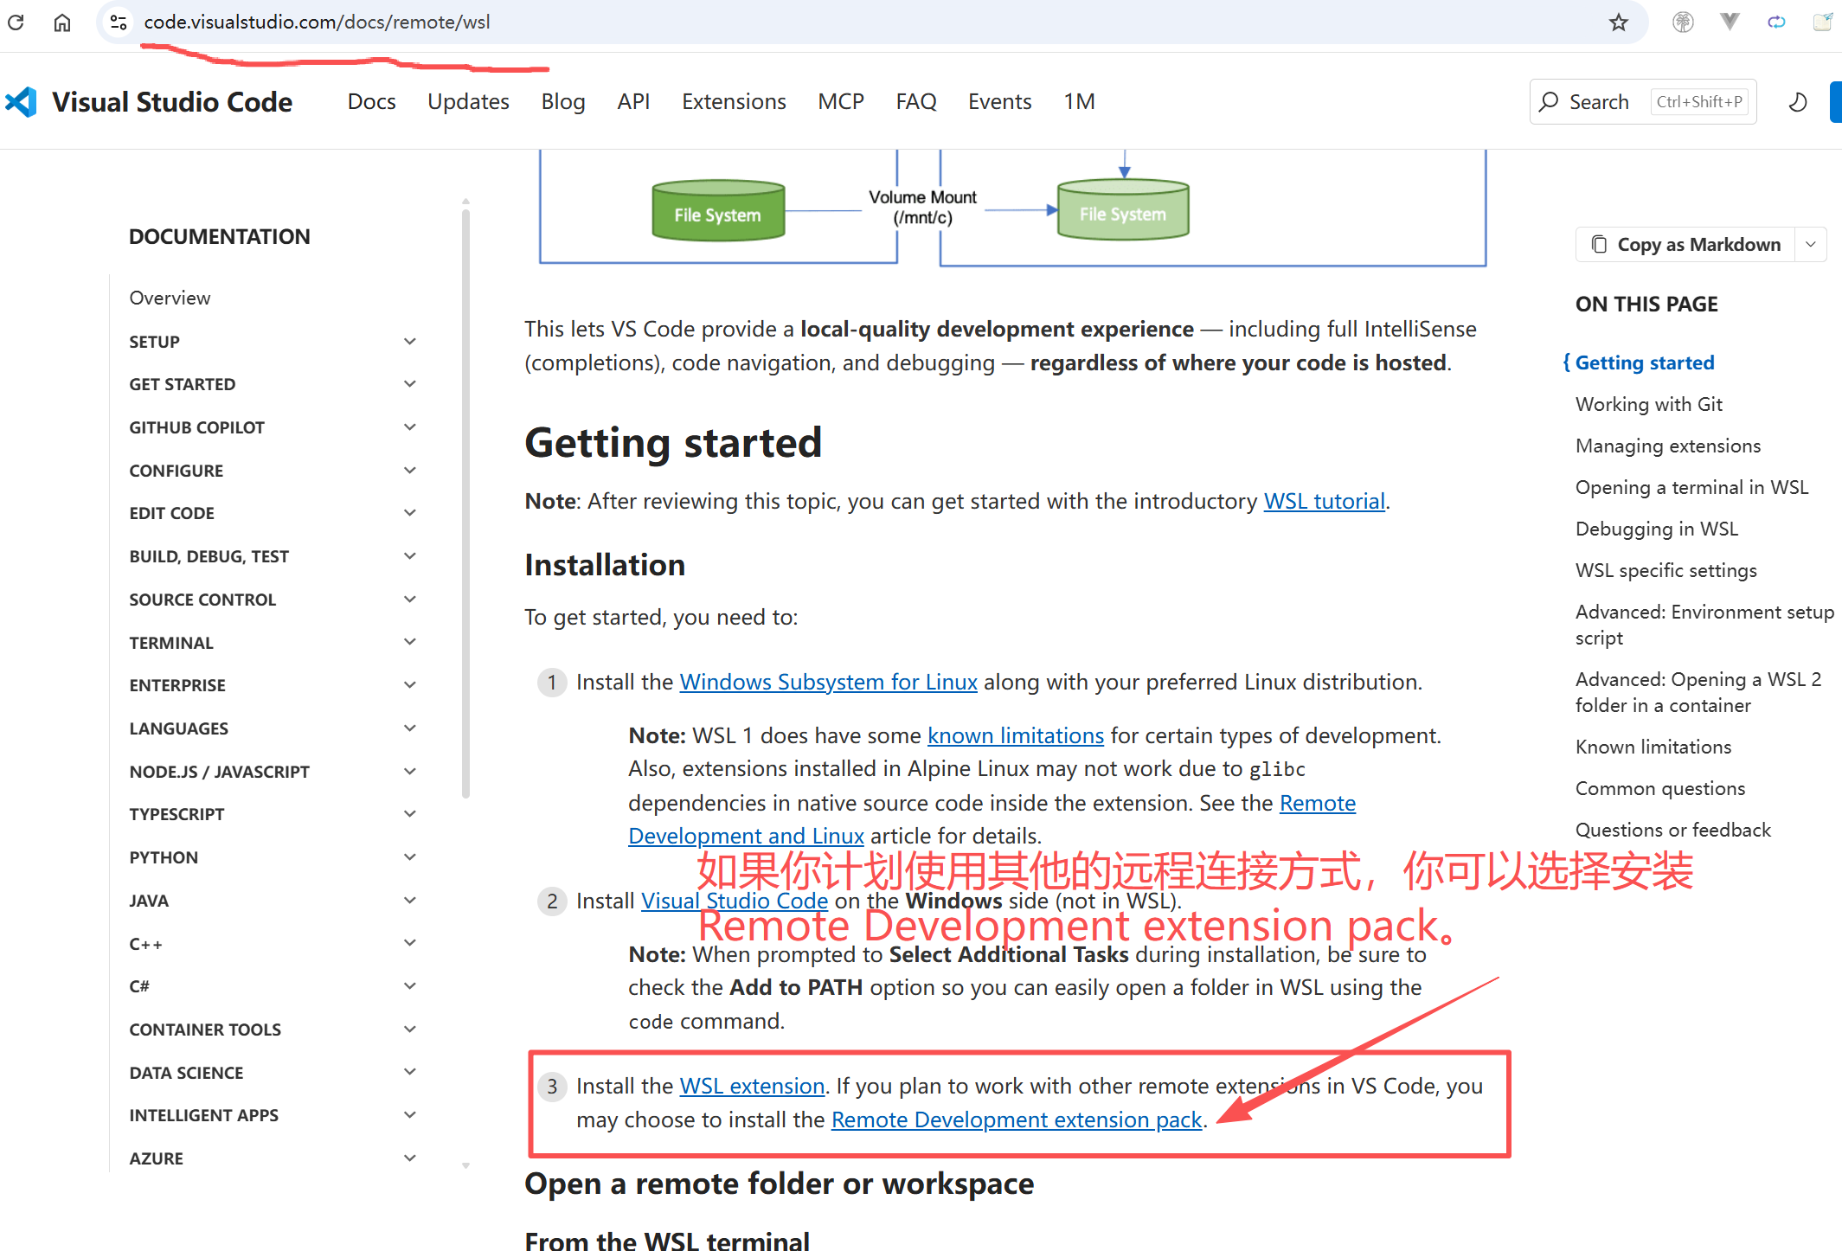Open the API menu item

633,102
